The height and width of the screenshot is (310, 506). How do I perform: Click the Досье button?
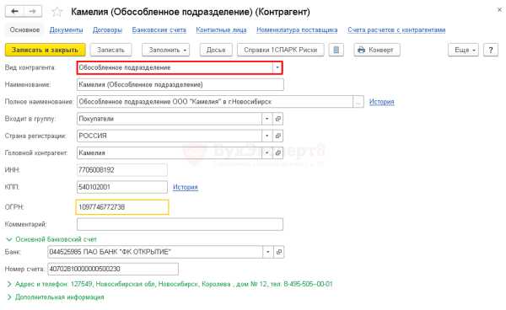pos(216,50)
